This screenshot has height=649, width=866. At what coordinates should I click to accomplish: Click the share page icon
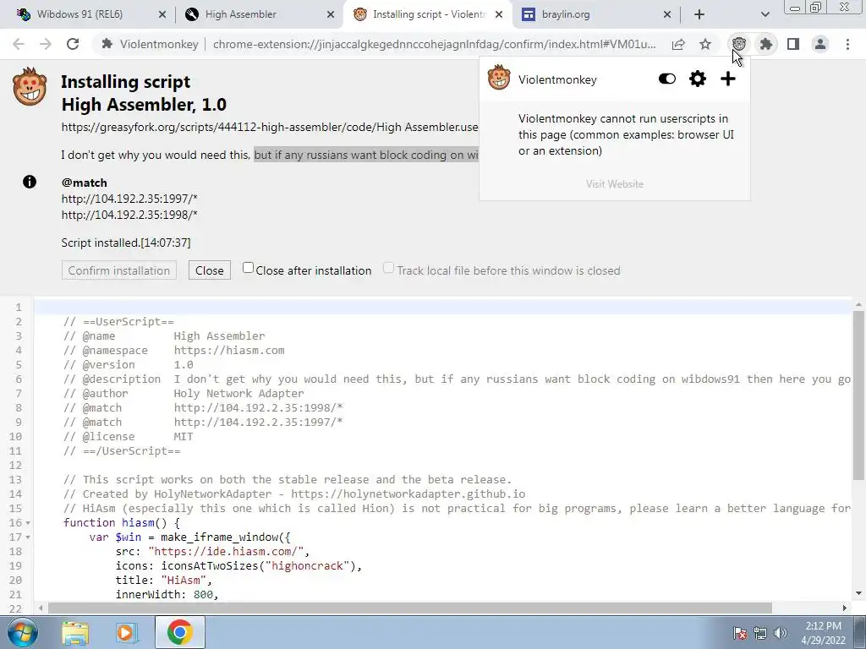[x=678, y=44]
